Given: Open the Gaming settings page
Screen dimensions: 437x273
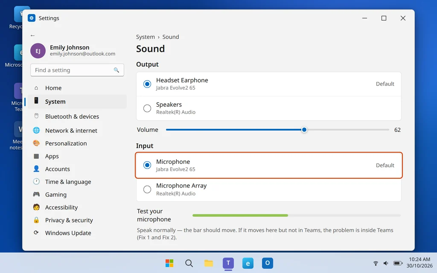Looking at the screenshot, I should click(x=77, y=195).
